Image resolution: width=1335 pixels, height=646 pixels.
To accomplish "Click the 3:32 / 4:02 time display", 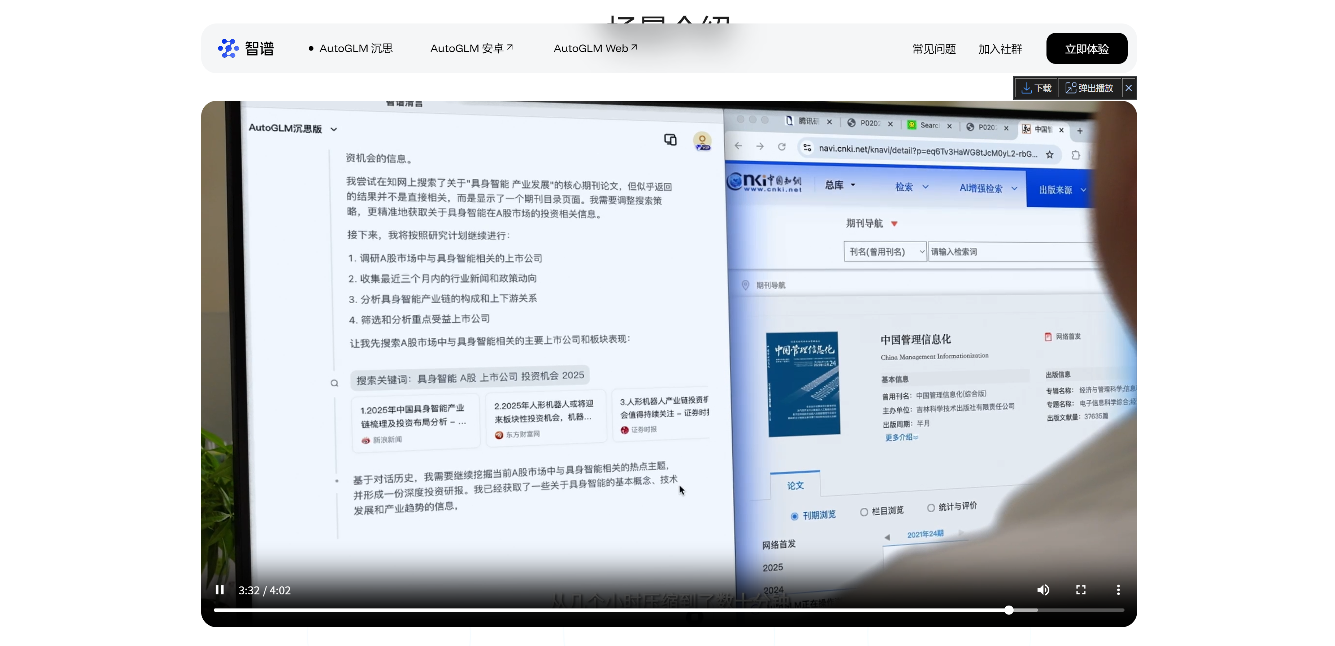I will pyautogui.click(x=264, y=590).
